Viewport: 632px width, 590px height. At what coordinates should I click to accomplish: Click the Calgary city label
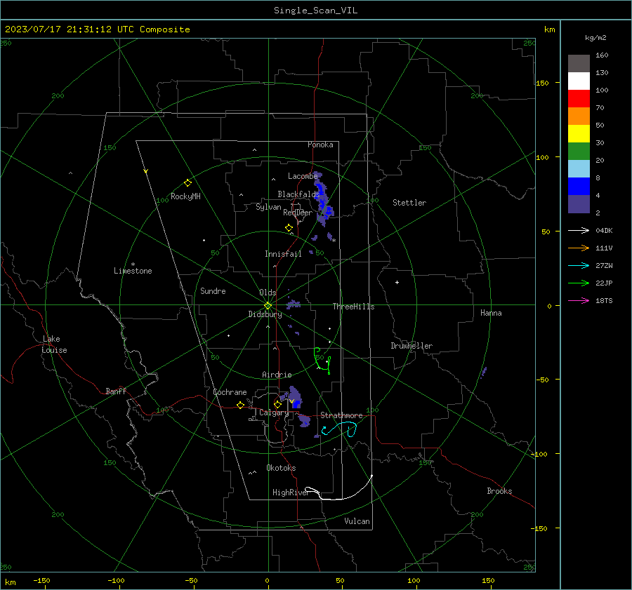tap(274, 413)
